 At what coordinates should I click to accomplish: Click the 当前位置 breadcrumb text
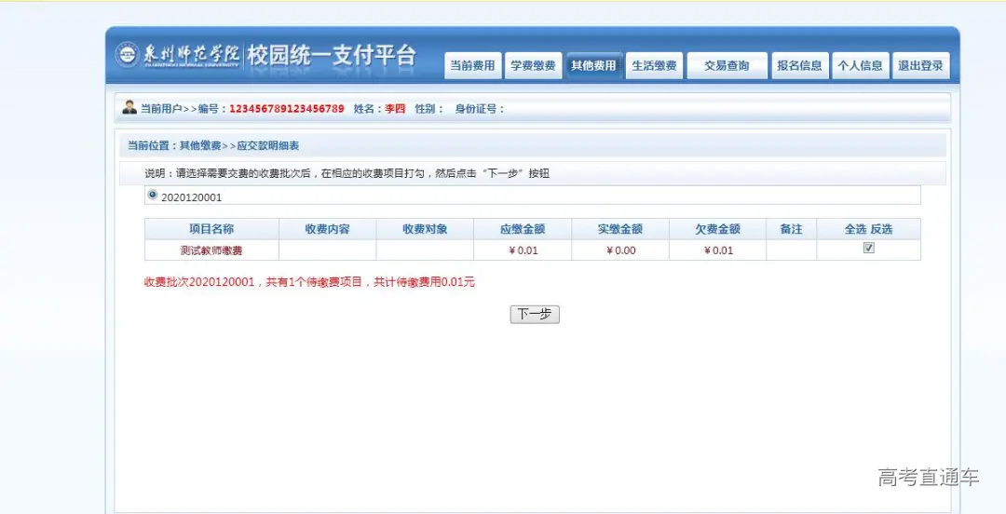[x=213, y=145]
